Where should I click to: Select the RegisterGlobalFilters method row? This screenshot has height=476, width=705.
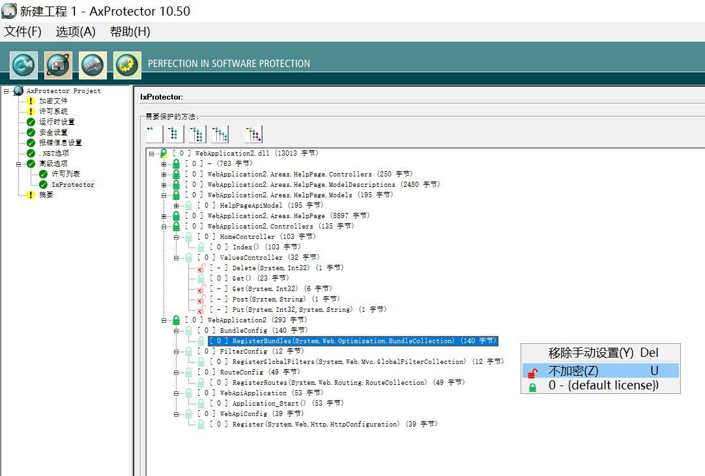[357, 361]
